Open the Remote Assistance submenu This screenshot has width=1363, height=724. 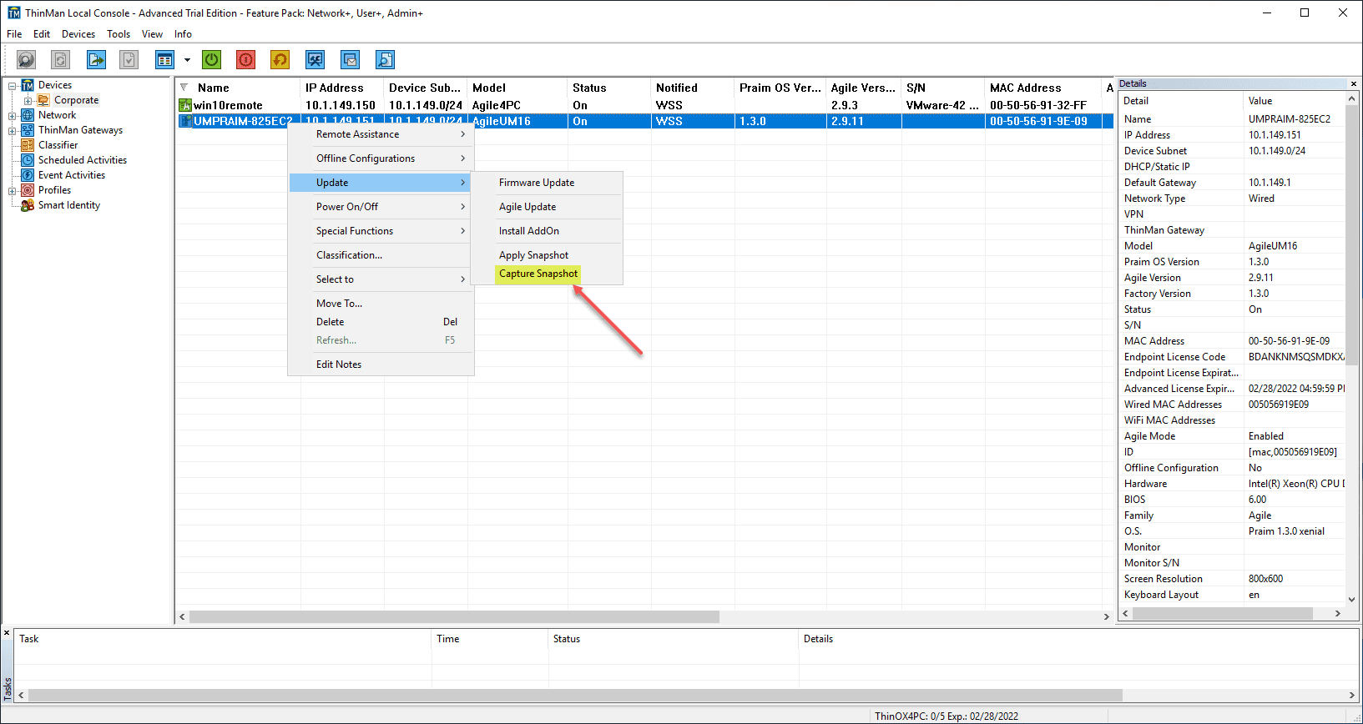pyautogui.click(x=381, y=134)
